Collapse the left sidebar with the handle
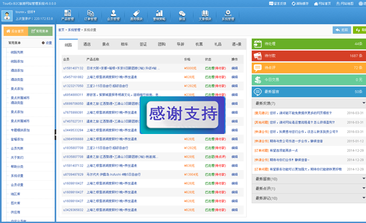 point(55,135)
